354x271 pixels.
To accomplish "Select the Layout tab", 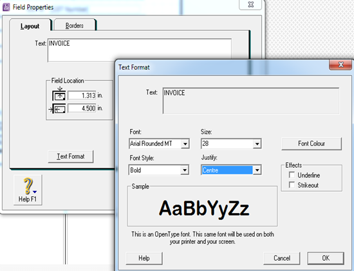I will (x=30, y=26).
